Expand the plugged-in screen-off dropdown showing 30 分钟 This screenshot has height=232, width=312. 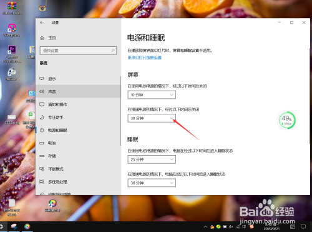tap(152, 118)
